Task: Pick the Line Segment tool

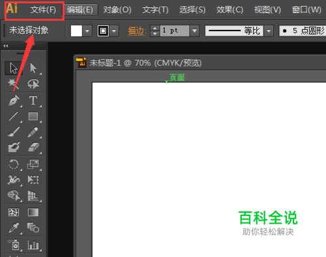Action: pos(14,116)
